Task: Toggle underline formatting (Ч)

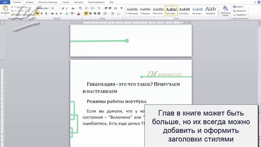Action: click(x=46, y=13)
